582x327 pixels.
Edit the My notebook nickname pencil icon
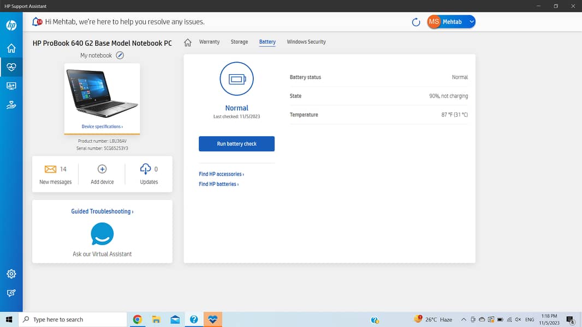(120, 56)
